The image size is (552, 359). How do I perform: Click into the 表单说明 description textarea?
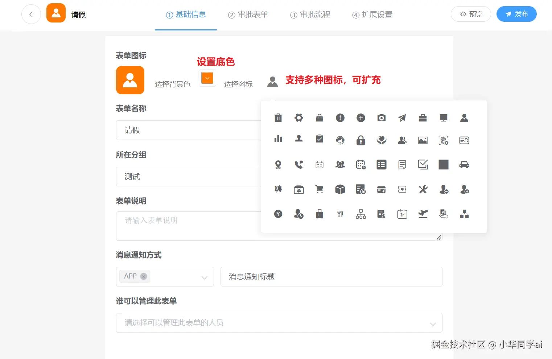coord(189,226)
